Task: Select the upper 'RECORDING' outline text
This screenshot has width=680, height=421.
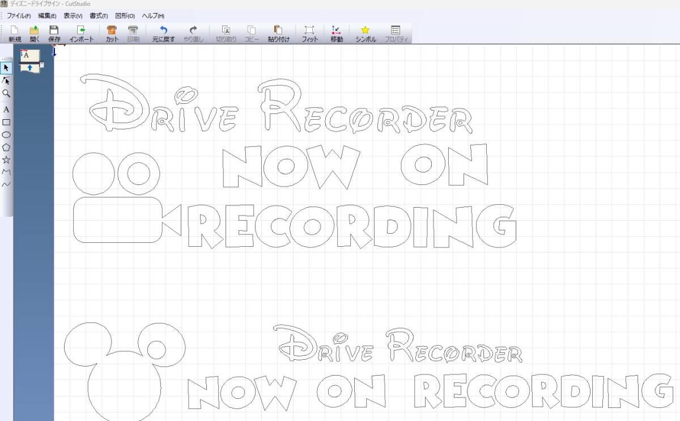Action: [352, 226]
